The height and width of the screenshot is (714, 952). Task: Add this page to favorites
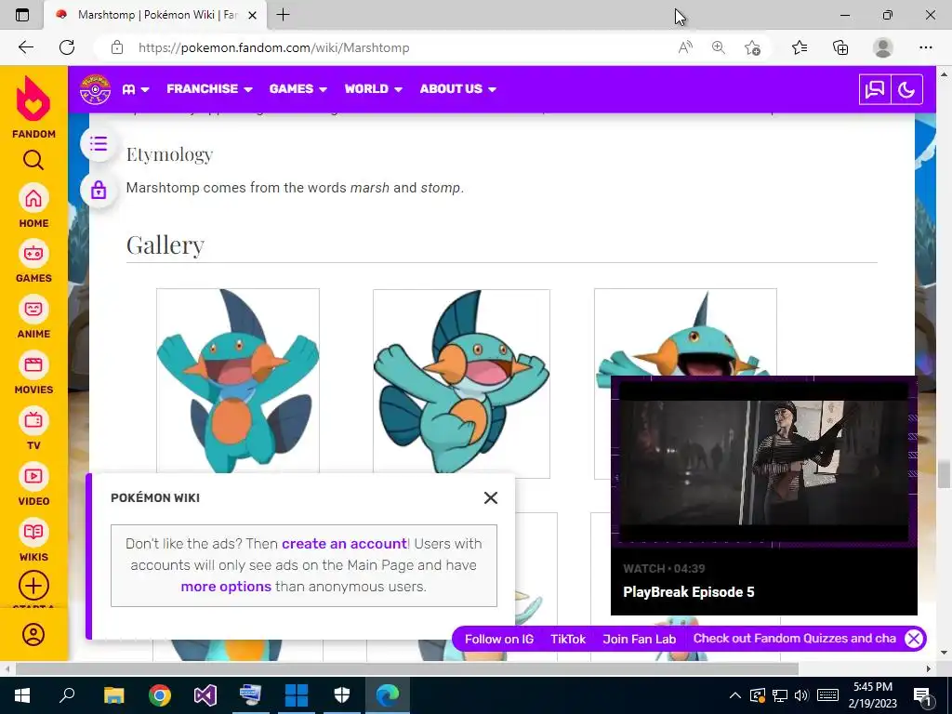click(752, 47)
